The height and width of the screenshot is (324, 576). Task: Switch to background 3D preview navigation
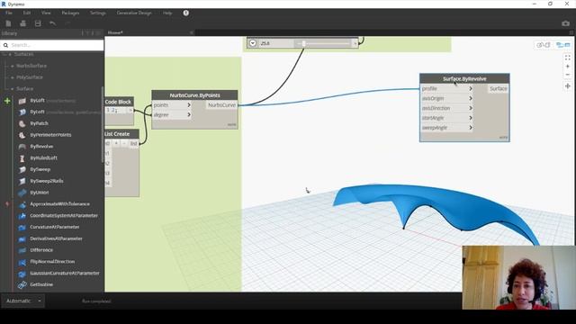543,45
